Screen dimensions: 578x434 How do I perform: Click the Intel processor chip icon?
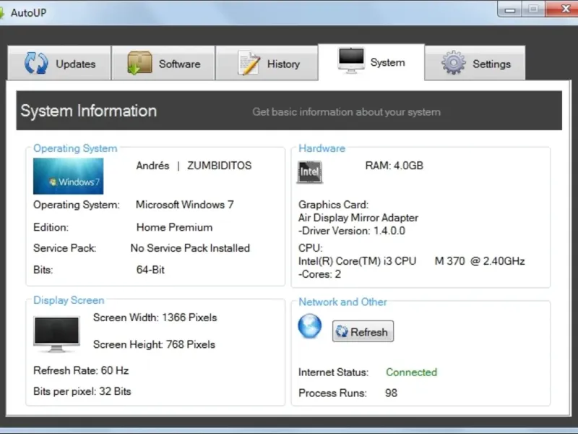tap(310, 172)
